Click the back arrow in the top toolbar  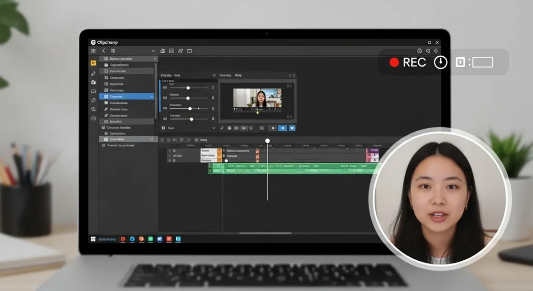coord(104,51)
